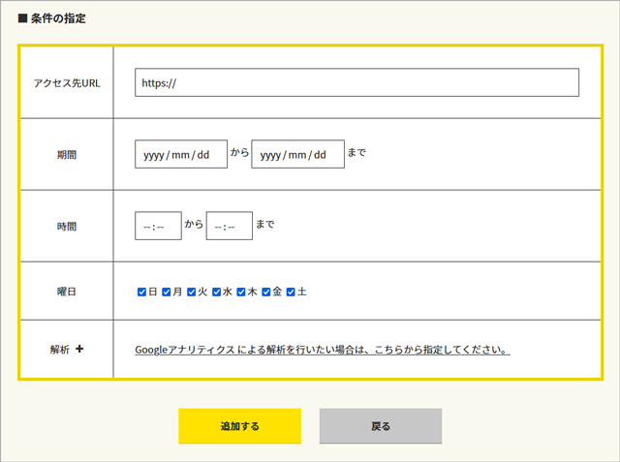This screenshot has width=620, height=462.
Task: Click the yellow 追加する button
Action: click(x=239, y=426)
